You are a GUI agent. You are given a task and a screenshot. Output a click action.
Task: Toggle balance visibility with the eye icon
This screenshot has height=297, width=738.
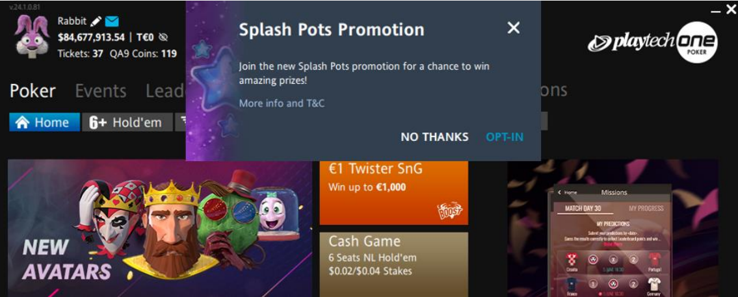point(163,37)
